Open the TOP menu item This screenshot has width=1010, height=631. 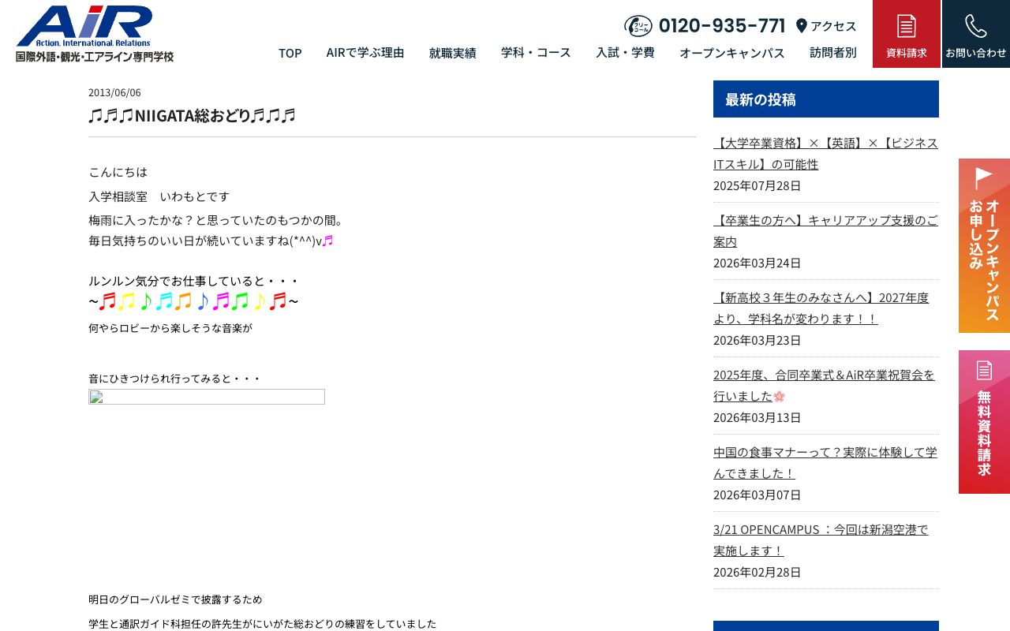[x=290, y=53]
